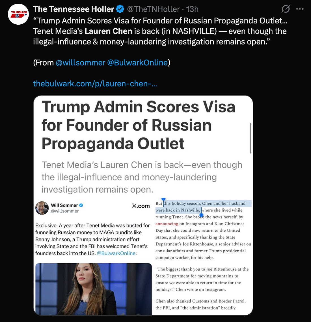Click the @TheTNHoller handle
Screen dimensions: 311x322
coord(153,9)
